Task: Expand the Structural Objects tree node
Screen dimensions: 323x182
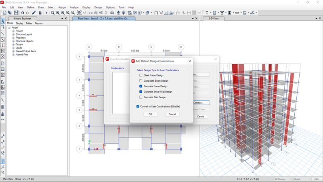Action: [13, 41]
